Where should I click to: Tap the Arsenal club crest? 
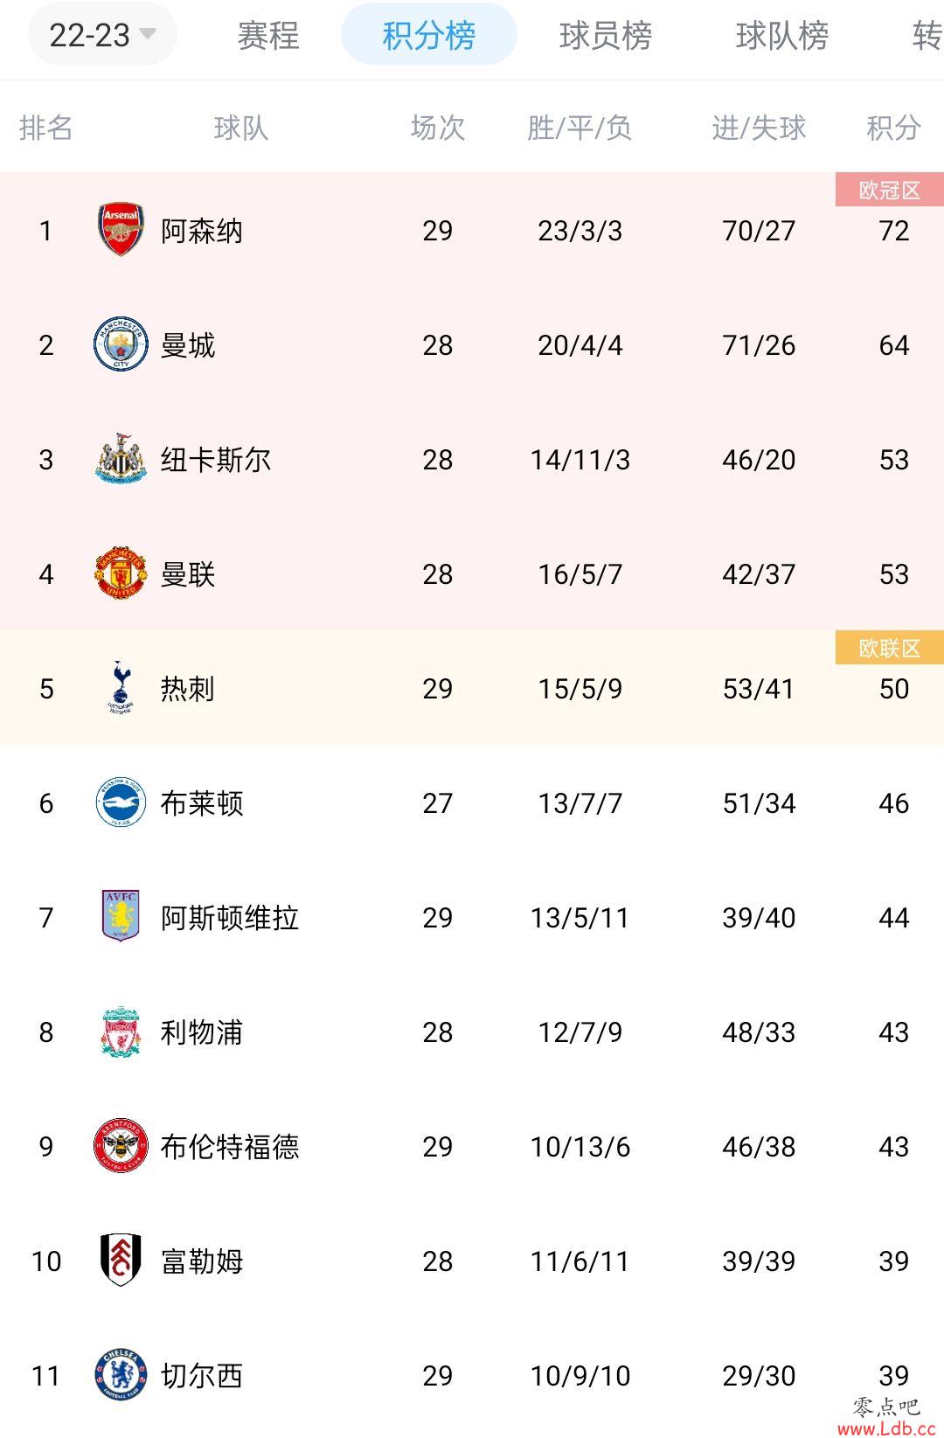pos(121,230)
